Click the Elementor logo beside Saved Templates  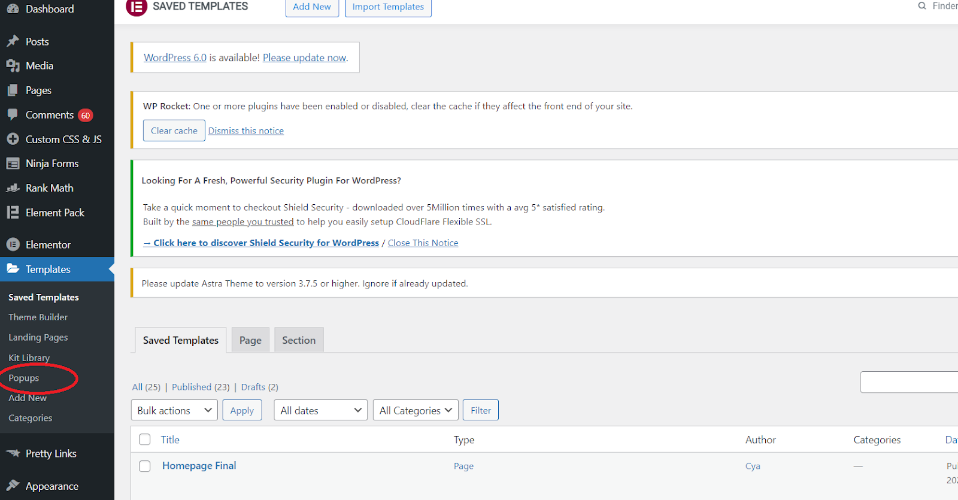137,7
